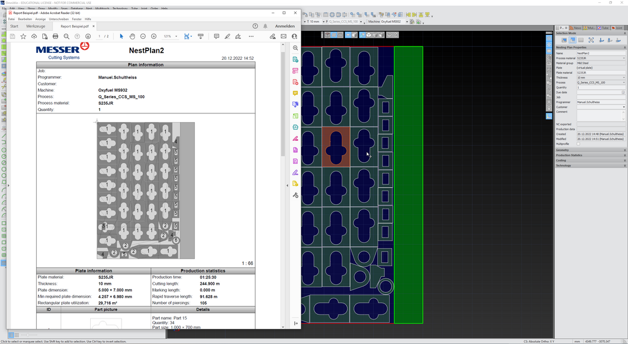Select the highlight pen tool in Acrobat
628x344 pixels.
tap(227, 37)
